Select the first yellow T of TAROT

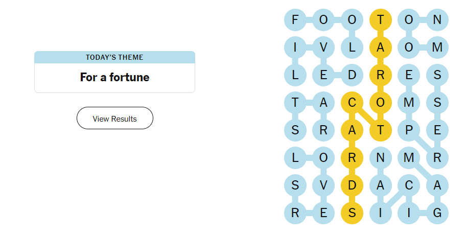coord(380,20)
